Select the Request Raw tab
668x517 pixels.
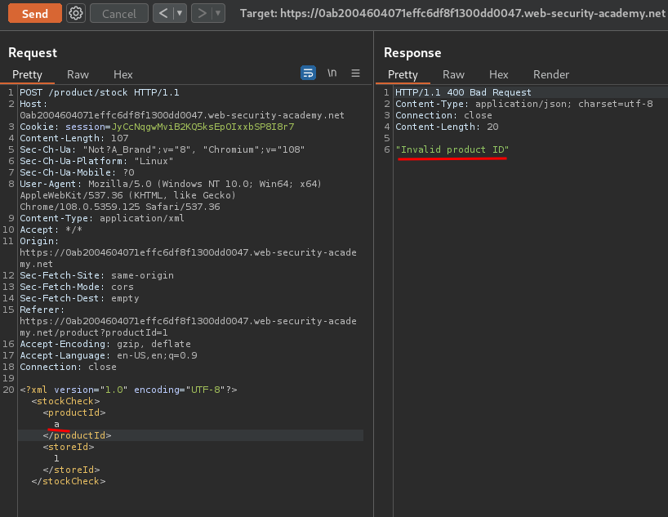tap(78, 74)
